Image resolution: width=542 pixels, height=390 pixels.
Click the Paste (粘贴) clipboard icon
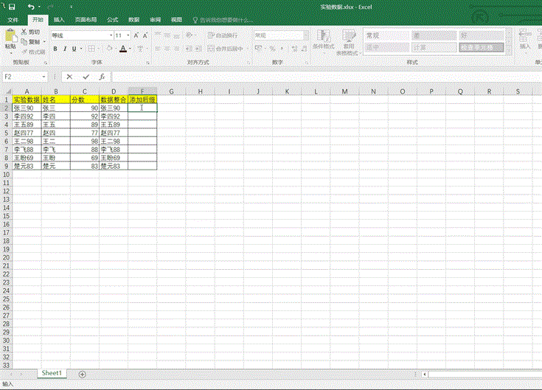[x=10, y=37]
